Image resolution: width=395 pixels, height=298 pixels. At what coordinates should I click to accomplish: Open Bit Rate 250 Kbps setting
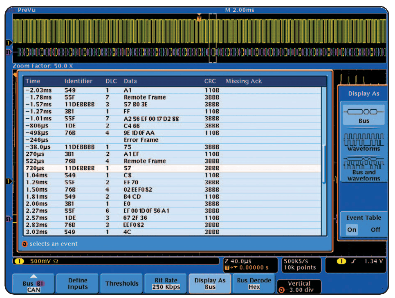pyautogui.click(x=166, y=283)
